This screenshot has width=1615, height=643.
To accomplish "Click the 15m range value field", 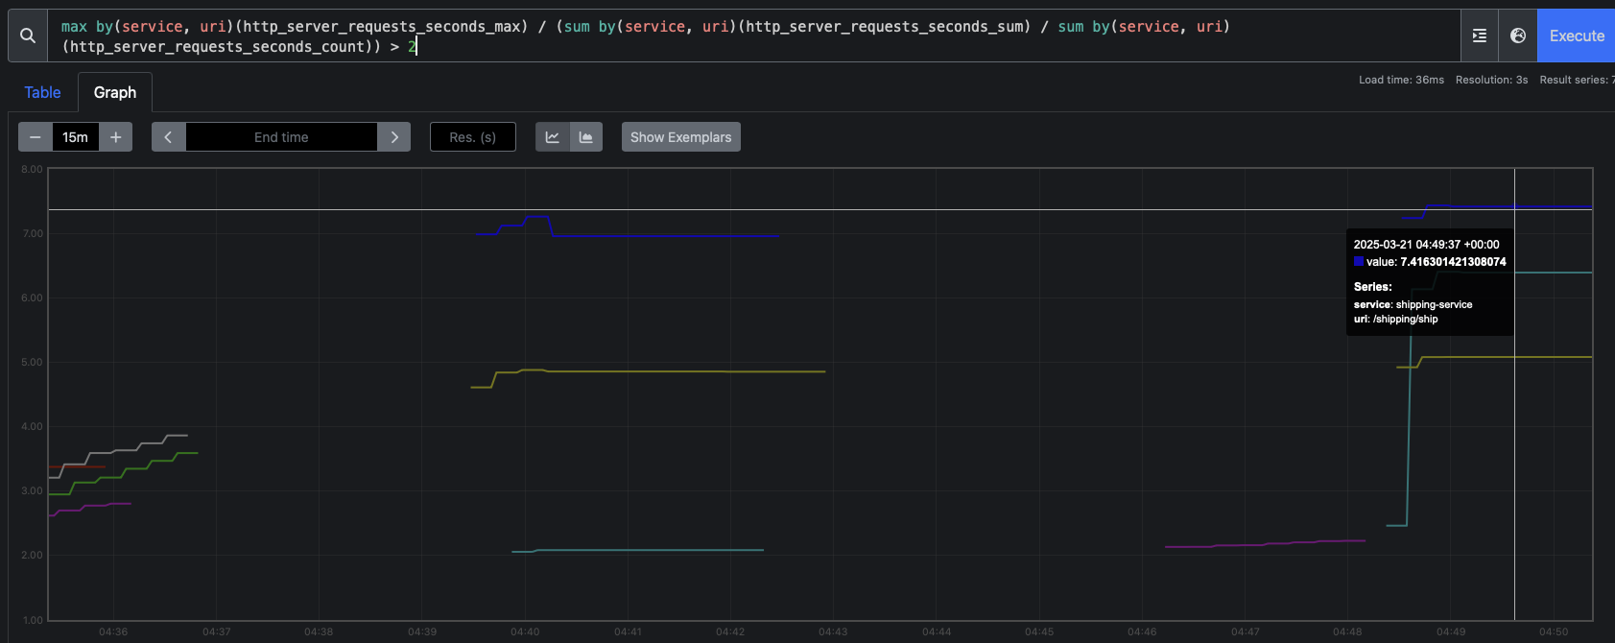I will point(76,137).
